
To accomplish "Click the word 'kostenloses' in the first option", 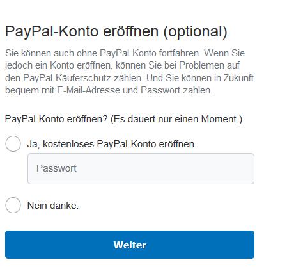I will click(68, 144).
